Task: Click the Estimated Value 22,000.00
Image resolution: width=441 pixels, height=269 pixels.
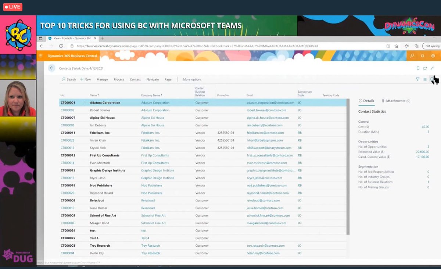Action: [x=423, y=152]
